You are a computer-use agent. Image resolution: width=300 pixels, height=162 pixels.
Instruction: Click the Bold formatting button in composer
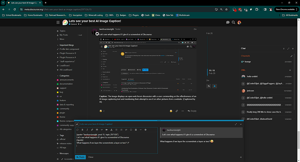click(83, 130)
